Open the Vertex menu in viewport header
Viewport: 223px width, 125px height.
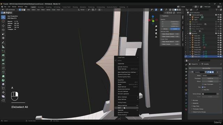(48, 10)
